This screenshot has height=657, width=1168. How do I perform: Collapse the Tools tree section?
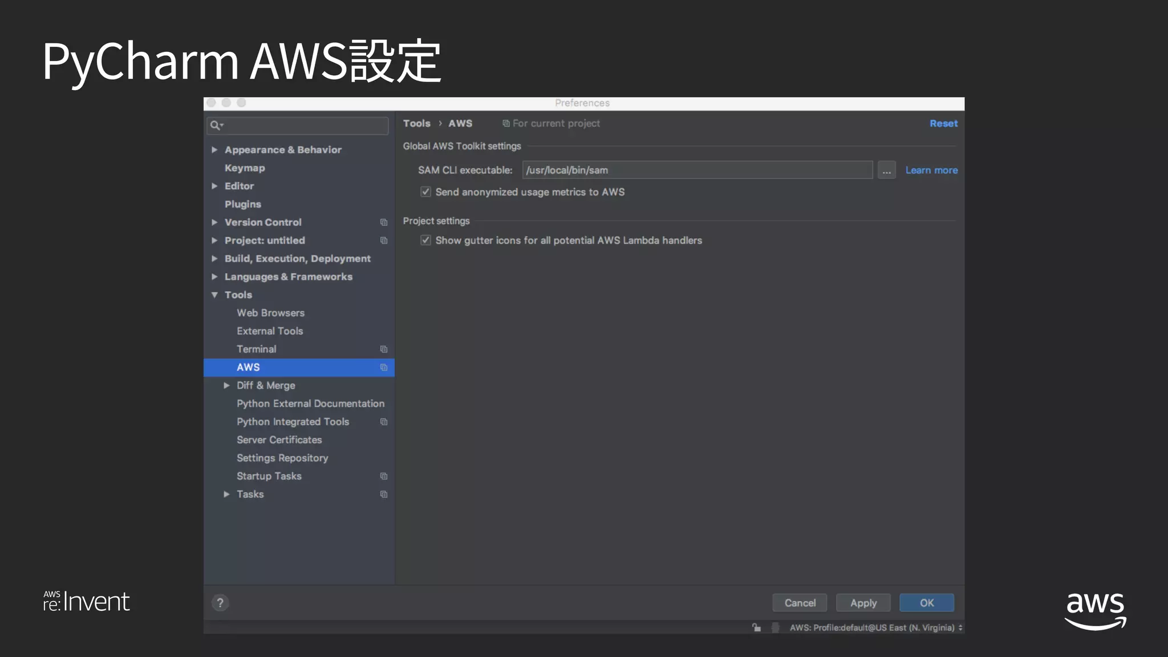click(215, 295)
